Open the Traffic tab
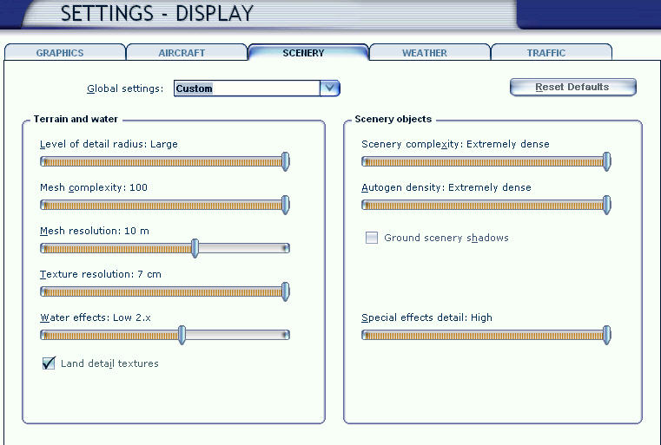 point(551,52)
